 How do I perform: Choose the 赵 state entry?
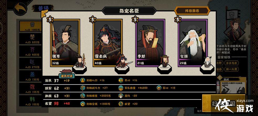(31, 63)
